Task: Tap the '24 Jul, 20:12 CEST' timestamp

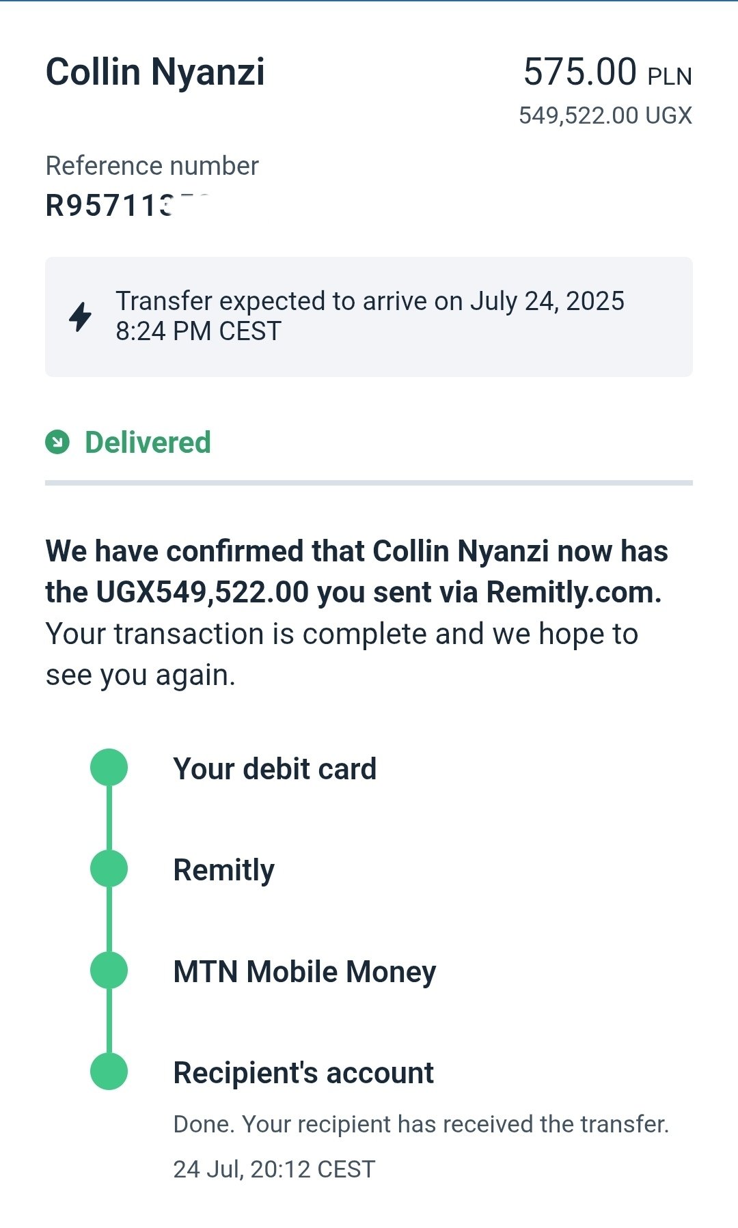Action: tap(274, 1169)
